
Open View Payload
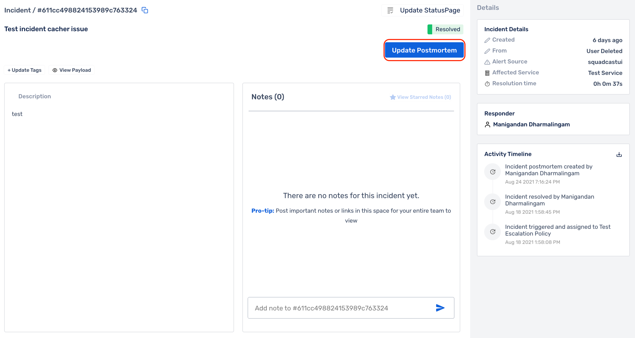pyautogui.click(x=72, y=70)
